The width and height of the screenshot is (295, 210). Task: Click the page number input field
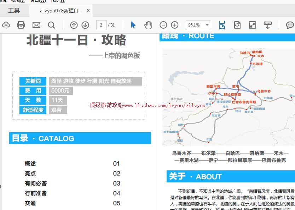102,25
